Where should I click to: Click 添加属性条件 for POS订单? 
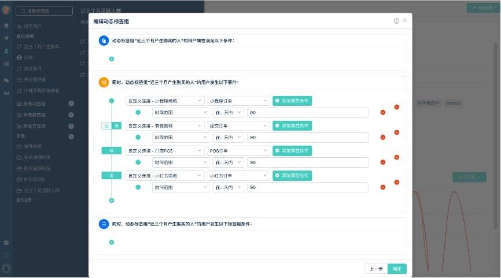click(x=292, y=151)
